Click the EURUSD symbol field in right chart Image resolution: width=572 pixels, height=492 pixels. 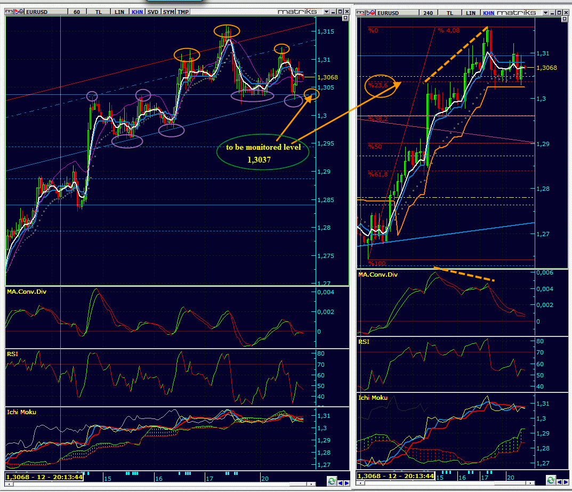(392, 12)
